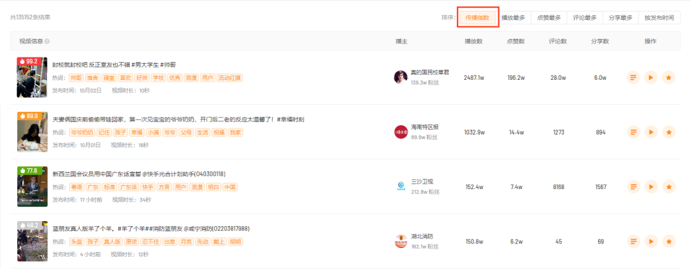Screen dimensions: 691x269
Task: Click the 忍不住 hot word tag
Action: (x=150, y=242)
